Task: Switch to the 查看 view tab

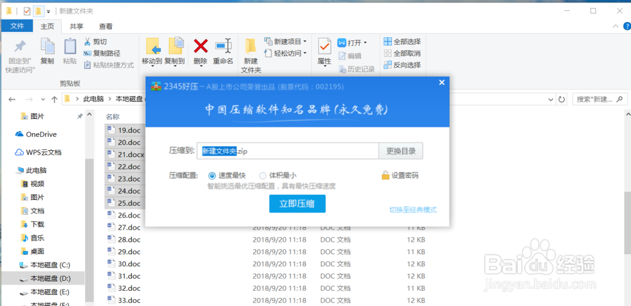Action: pos(106,26)
